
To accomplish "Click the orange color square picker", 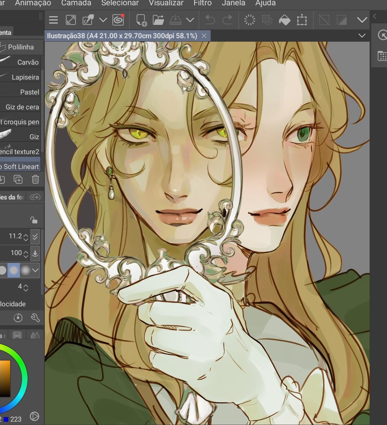I will pos(5,378).
